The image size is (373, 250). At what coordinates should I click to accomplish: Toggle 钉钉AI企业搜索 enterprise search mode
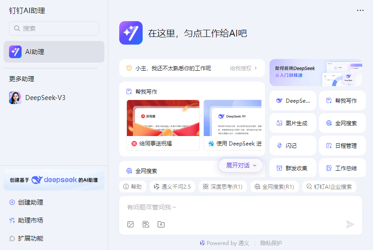(329, 186)
